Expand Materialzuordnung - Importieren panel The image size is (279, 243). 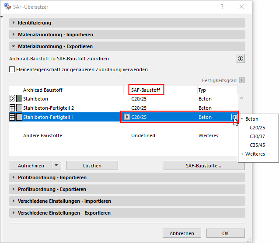coord(127,35)
